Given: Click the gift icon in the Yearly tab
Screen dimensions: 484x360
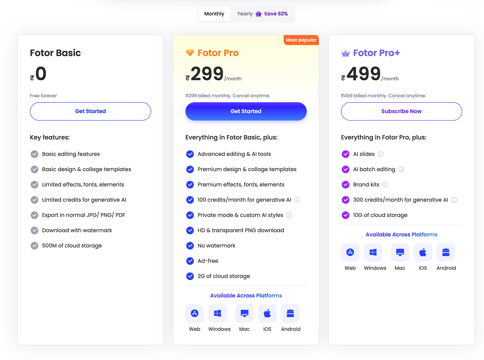Looking at the screenshot, I should click(x=258, y=14).
